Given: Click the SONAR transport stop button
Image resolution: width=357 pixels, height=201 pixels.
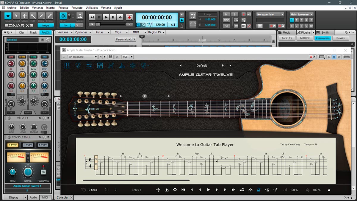Looking at the screenshot, I should 99,17.
